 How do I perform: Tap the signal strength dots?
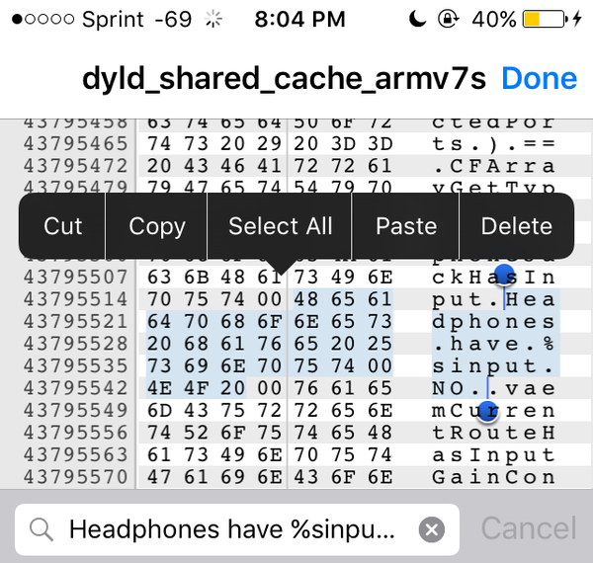43,19
